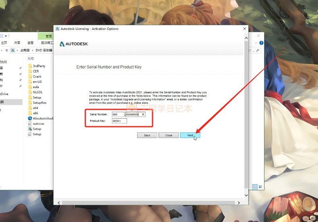Click DVD 驱动器 in Explorer address breadcrumb
This screenshot has height=222, width=318.
point(44,50)
